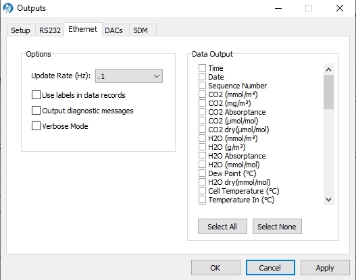This screenshot has width=356, height=280.
Task: Click the Select None button
Action: point(277,226)
